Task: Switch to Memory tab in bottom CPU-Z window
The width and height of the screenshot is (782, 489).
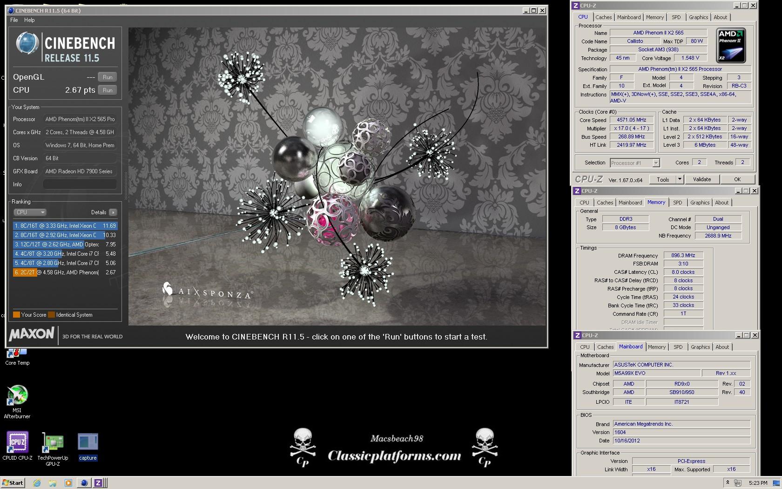Action: click(656, 347)
